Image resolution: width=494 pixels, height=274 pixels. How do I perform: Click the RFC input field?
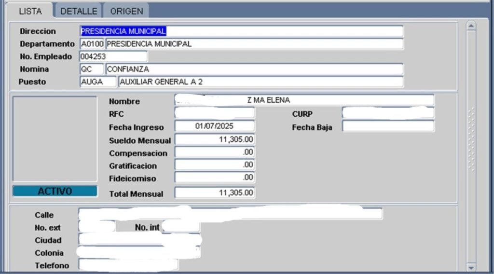[215, 113]
